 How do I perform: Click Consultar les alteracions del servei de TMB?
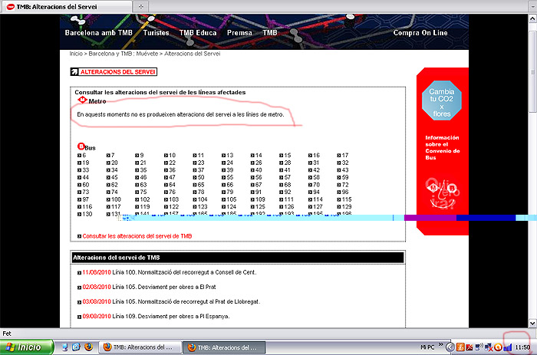pyautogui.click(x=137, y=236)
